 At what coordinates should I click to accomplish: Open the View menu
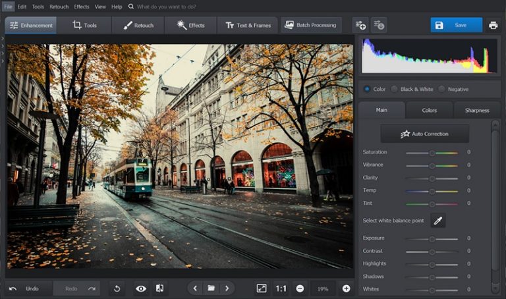coord(100,7)
